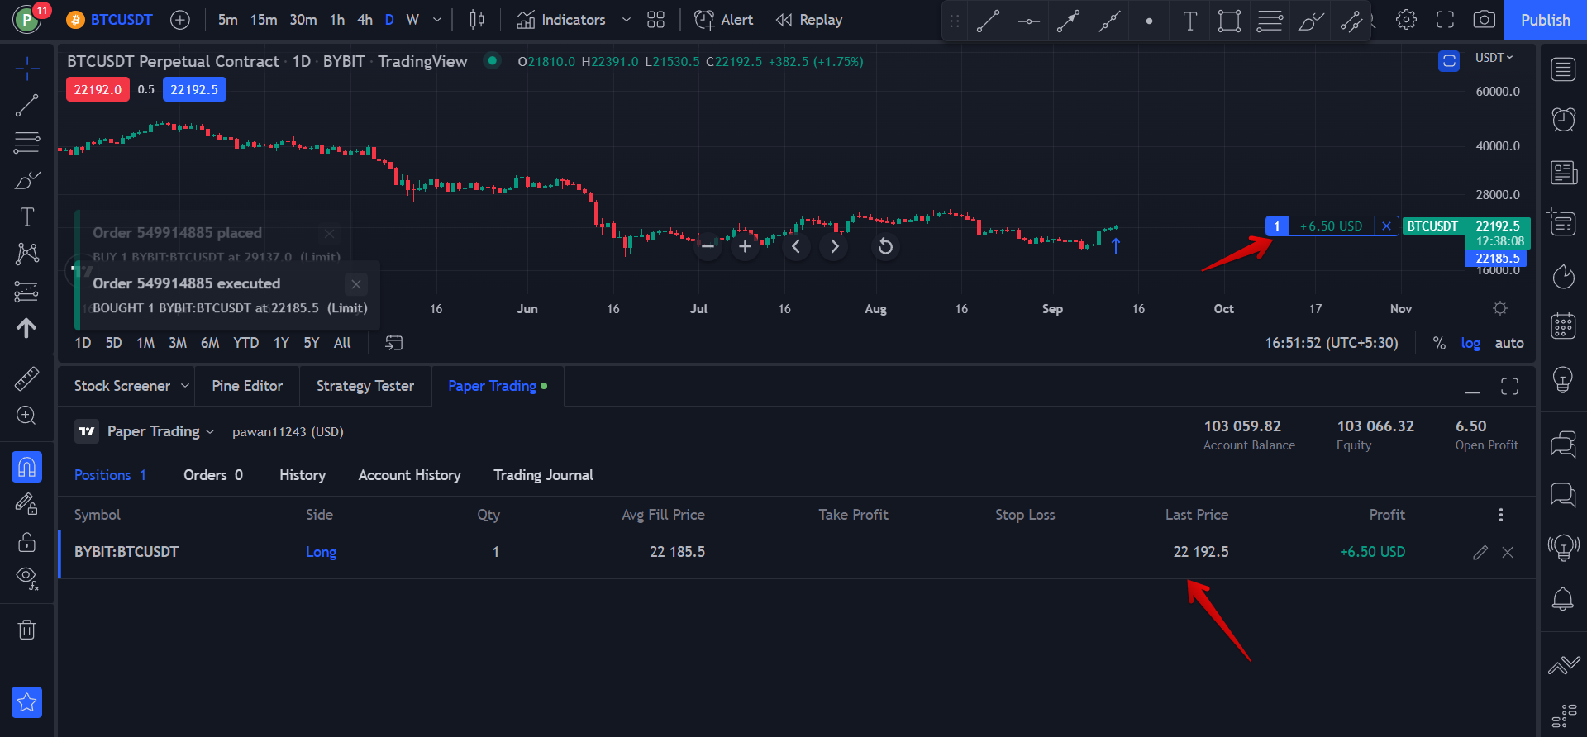Open the ideas lightbulb panel

pyautogui.click(x=1563, y=379)
